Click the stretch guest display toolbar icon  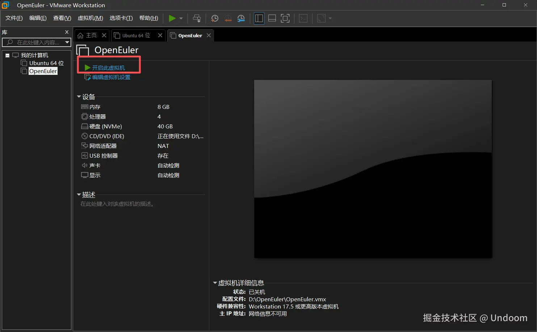321,18
